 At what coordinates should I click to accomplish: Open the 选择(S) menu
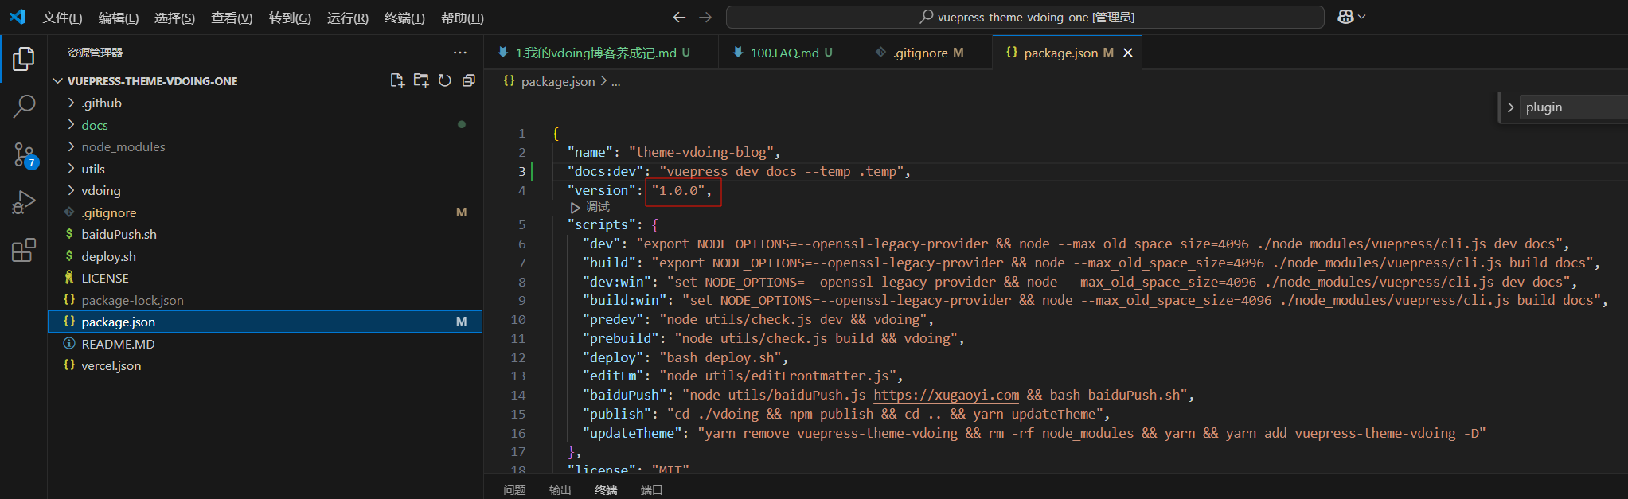(x=174, y=18)
